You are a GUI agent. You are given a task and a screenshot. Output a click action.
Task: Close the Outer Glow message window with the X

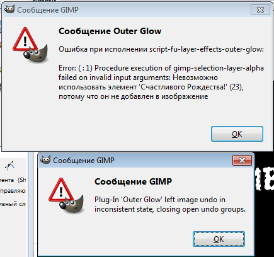click(260, 10)
